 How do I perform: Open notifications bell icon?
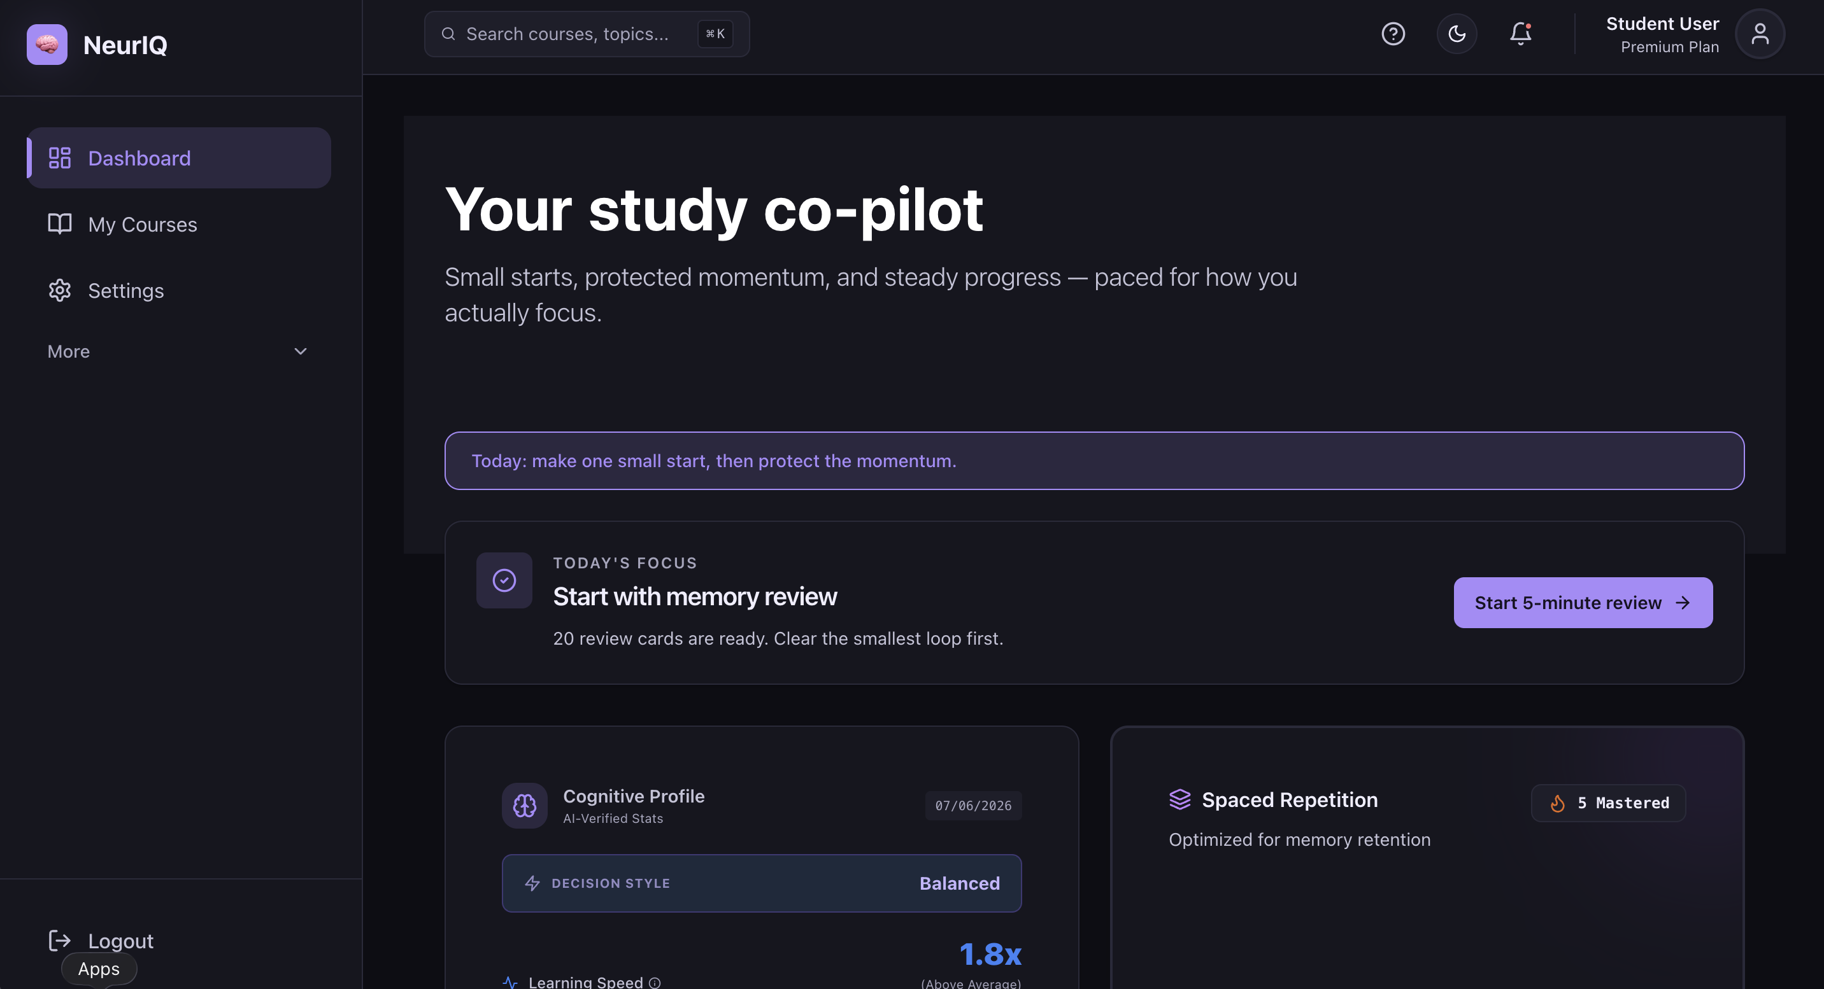pyautogui.click(x=1520, y=34)
